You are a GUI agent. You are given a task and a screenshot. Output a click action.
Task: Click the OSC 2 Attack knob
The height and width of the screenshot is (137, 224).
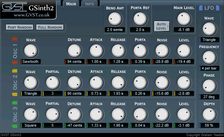tap(96, 83)
